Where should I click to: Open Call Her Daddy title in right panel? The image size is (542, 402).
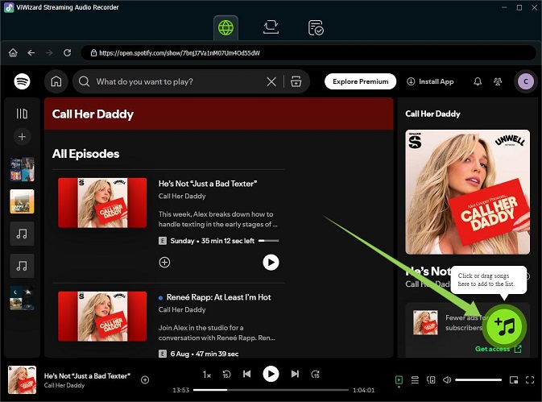click(432, 114)
